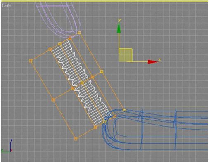
Task: Click the red X-axis arrow of gizmo
Action: tap(153, 62)
